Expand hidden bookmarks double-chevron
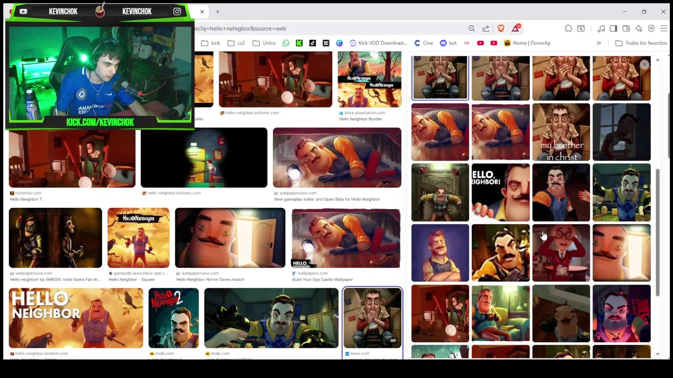The image size is (673, 378). [598, 43]
